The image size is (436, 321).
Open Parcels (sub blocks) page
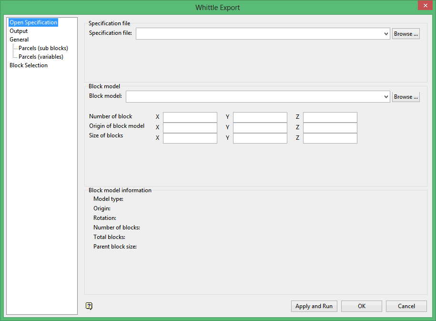[x=43, y=48]
